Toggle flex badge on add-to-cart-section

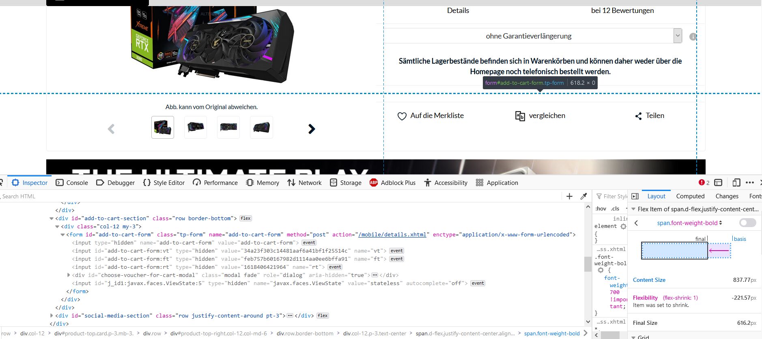click(x=245, y=218)
